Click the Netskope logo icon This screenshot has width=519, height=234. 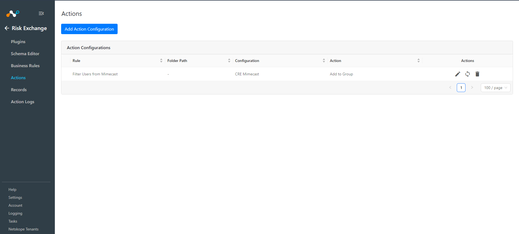click(x=13, y=13)
